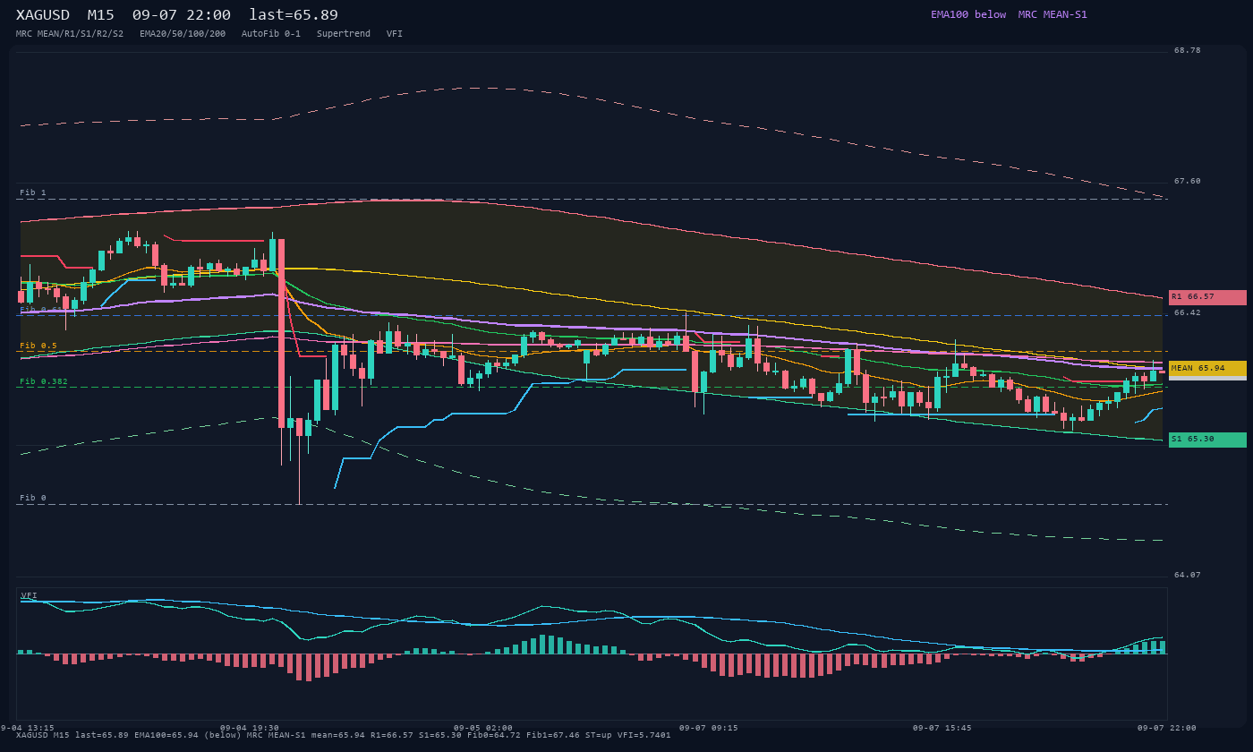
Task: Click the last=65.89 price readout
Action: (294, 15)
